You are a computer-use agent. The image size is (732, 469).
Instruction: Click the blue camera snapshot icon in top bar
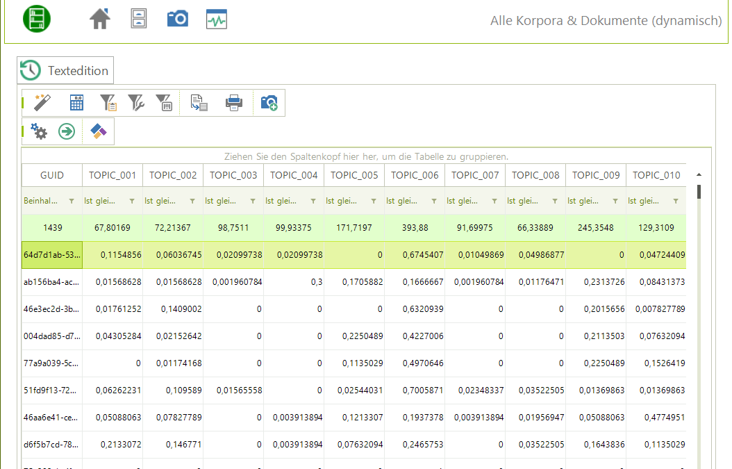tap(178, 19)
